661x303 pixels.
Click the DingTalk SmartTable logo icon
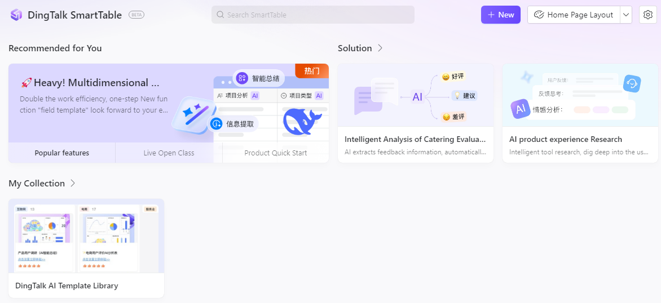[16, 15]
